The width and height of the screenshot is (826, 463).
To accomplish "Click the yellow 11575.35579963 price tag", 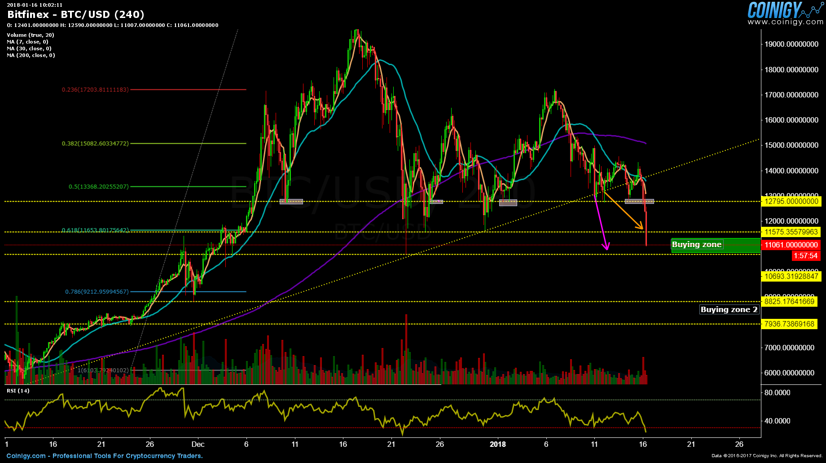I will [x=791, y=232].
